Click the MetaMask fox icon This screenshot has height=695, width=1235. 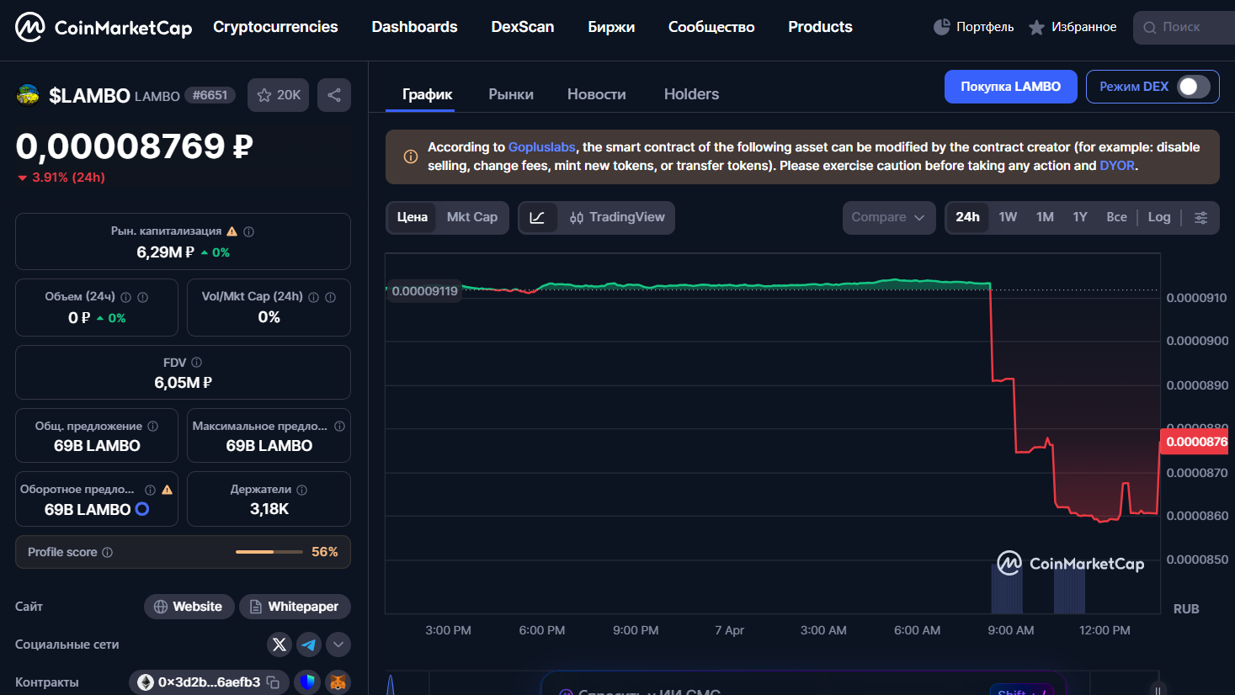338,682
